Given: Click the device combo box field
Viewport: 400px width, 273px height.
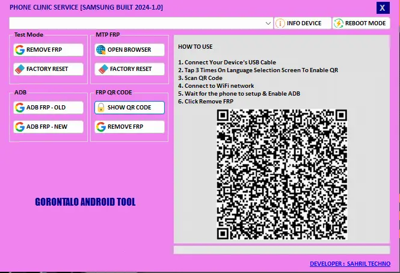Looking at the screenshot, I should point(141,23).
